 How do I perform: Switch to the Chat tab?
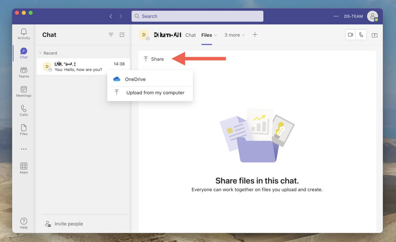pos(190,35)
